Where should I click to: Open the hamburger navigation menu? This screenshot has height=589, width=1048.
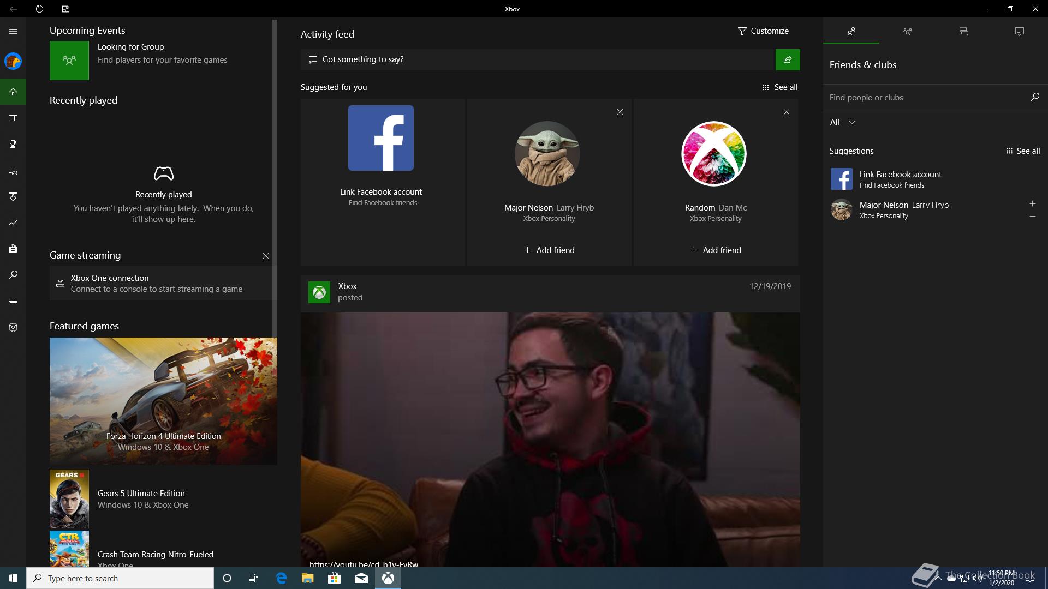coord(13,32)
